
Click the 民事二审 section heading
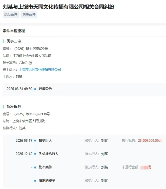tap(14, 41)
